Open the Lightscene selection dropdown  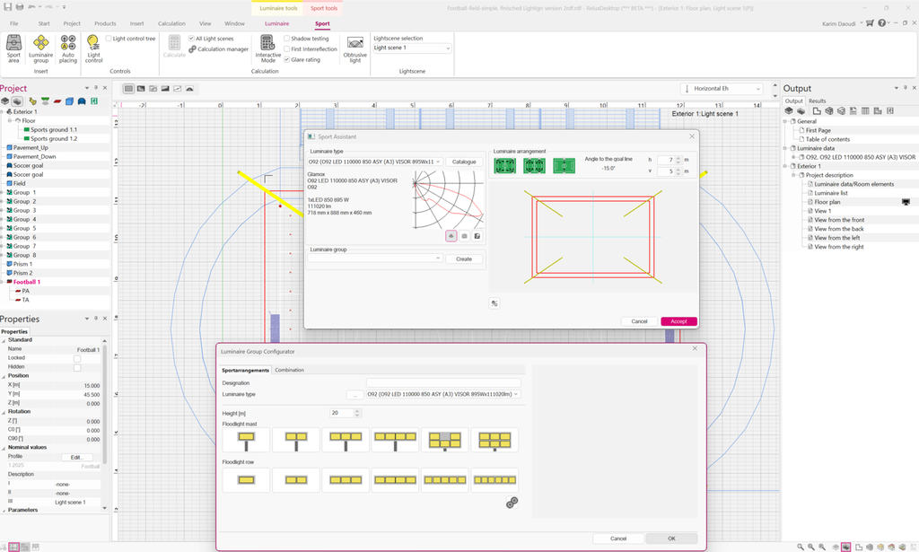click(x=412, y=48)
